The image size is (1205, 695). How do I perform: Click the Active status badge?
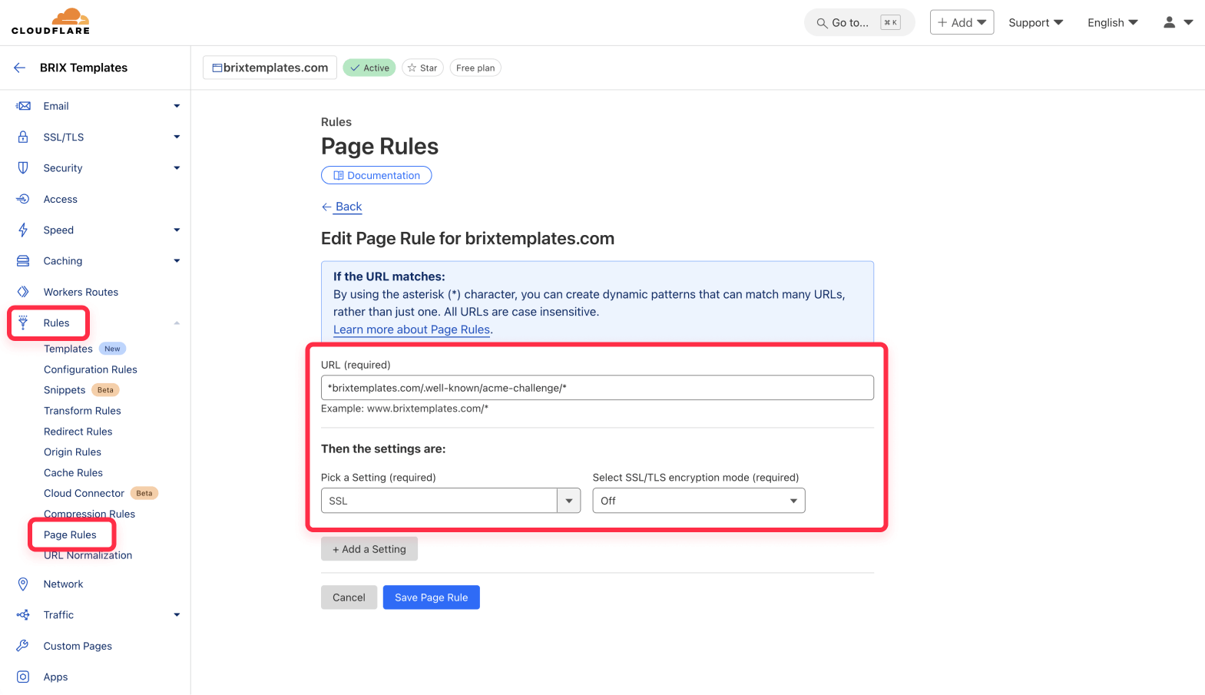(x=369, y=68)
